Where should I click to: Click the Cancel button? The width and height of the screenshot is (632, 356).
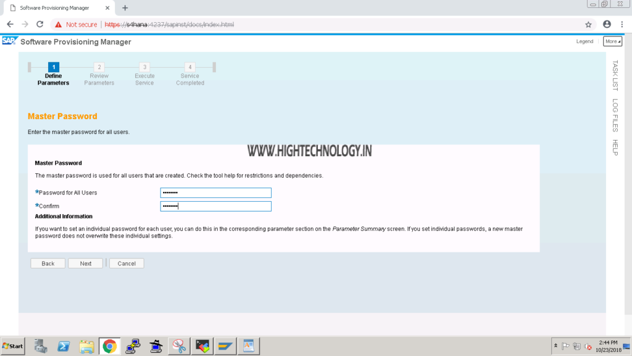pos(127,263)
